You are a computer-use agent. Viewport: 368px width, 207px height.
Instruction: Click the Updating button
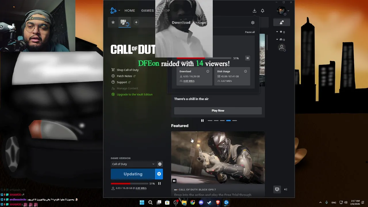coord(133,174)
